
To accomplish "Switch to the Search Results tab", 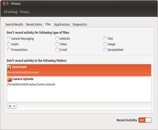I will click(14, 24).
